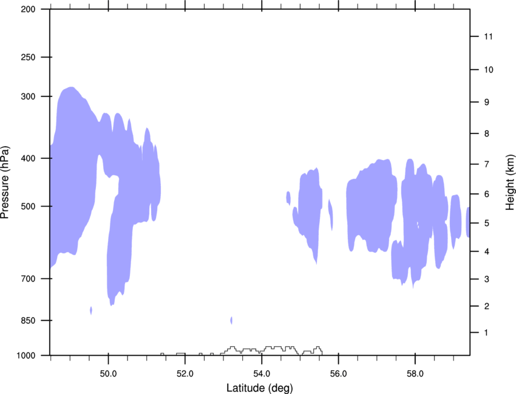The width and height of the screenshot is (516, 394).
Task: Pick the 6 km height label
Action: coord(487,194)
